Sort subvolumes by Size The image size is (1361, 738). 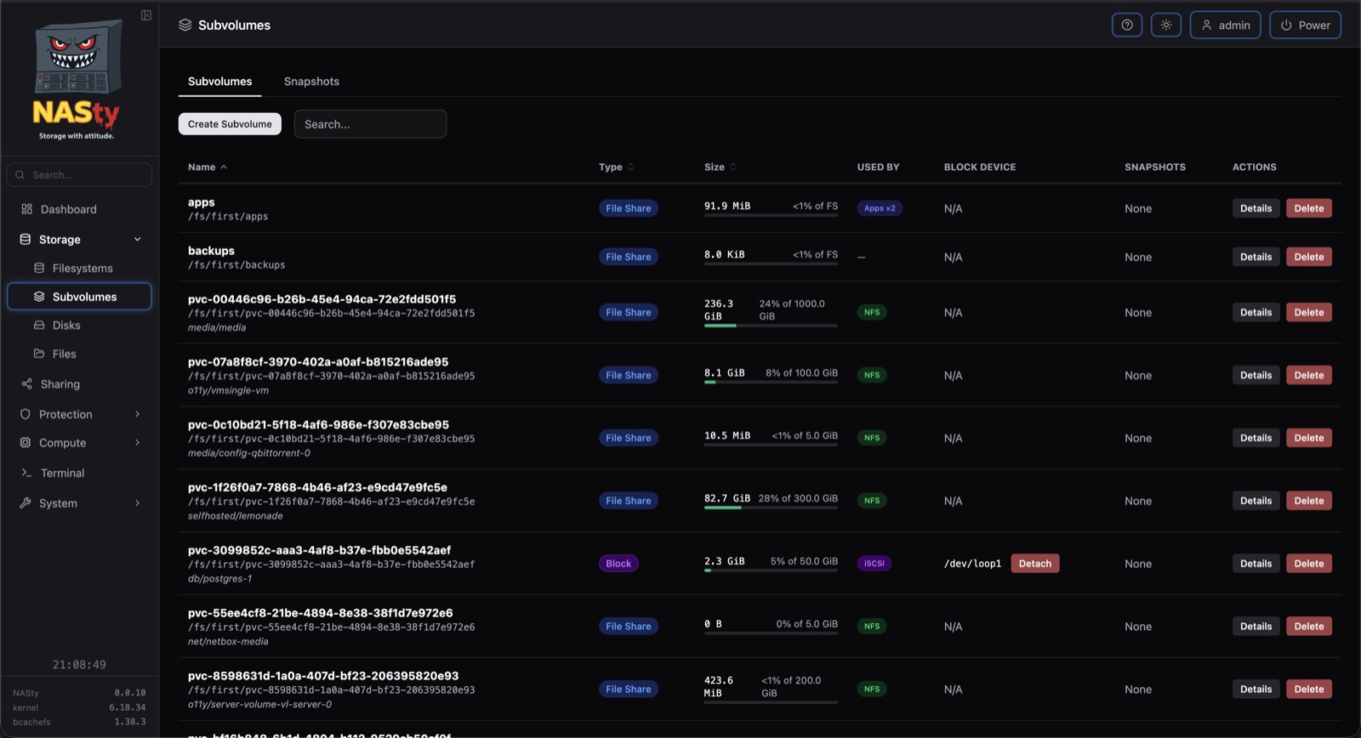coord(720,167)
